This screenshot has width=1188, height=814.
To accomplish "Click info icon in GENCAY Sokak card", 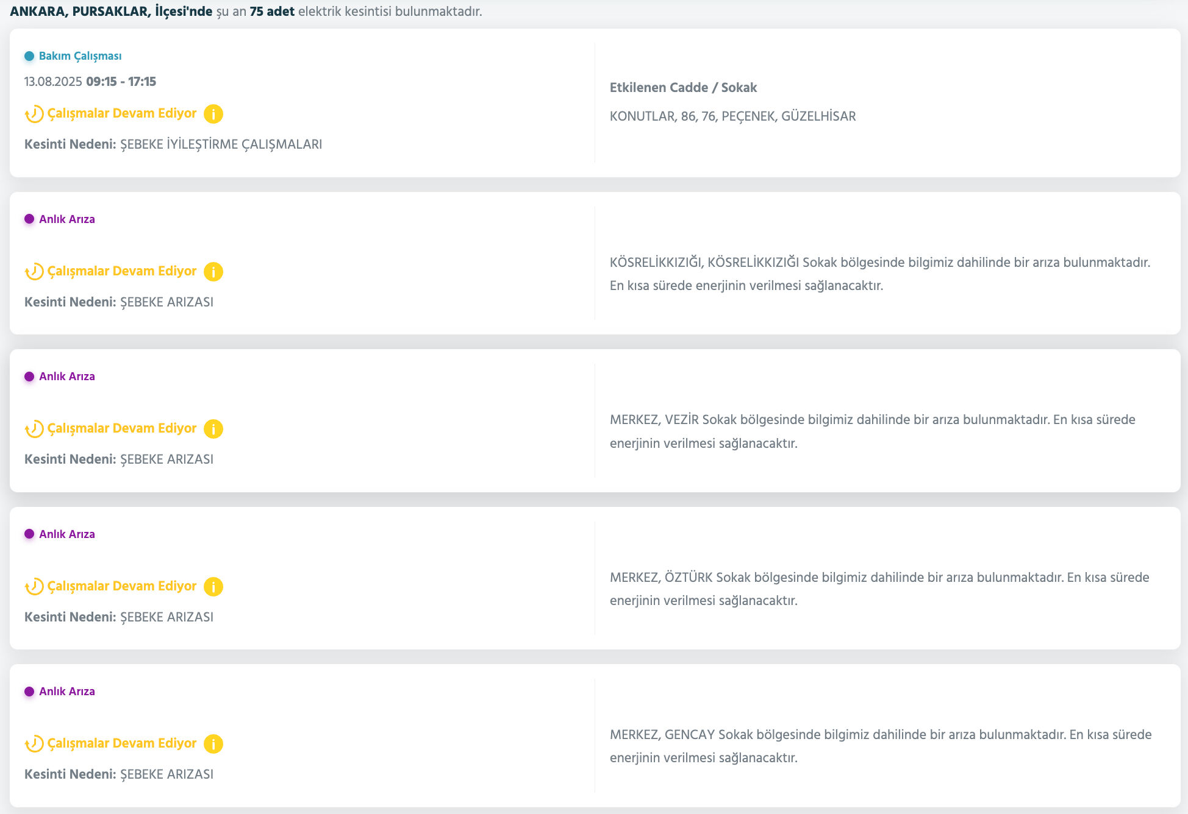I will [x=213, y=744].
